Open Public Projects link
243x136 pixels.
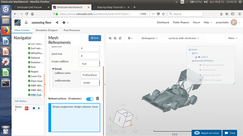[x=181, y=22]
